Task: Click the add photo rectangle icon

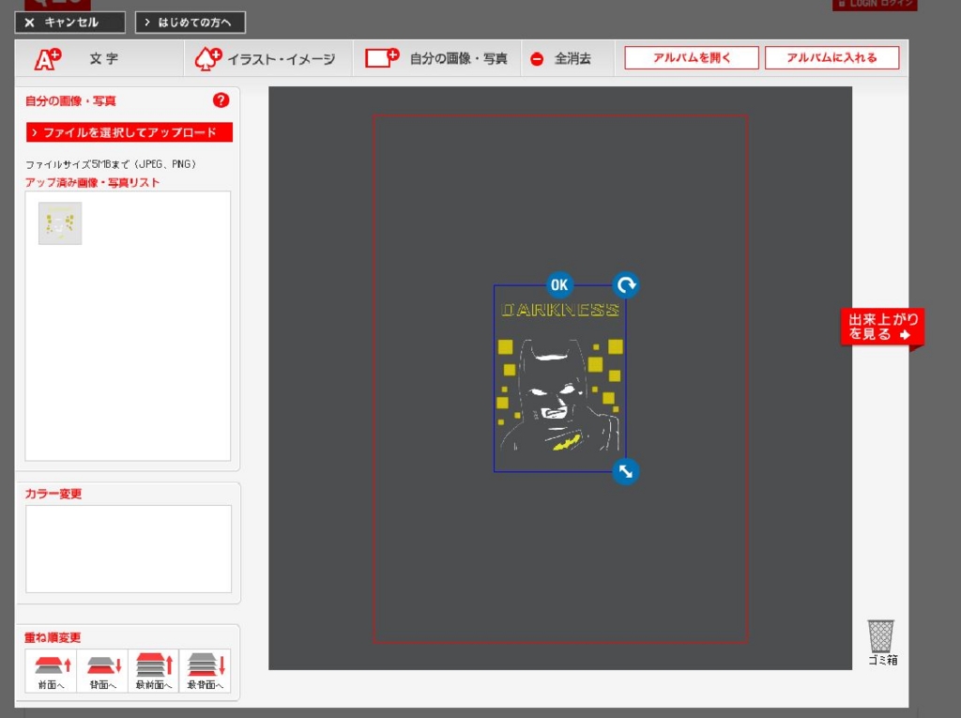Action: [x=382, y=58]
